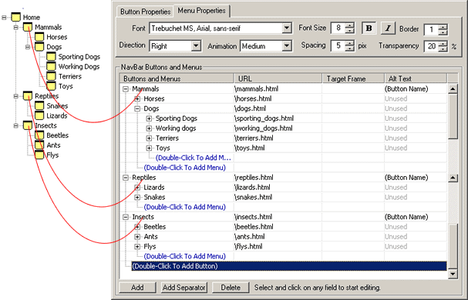Click the Add Separator button
Screen dimensions: 468x300
[x=183, y=288]
